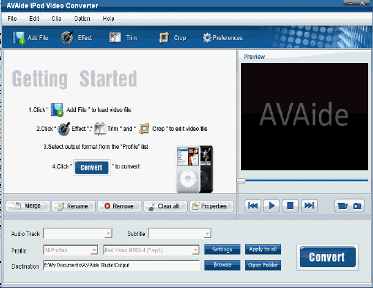Viewport: 373px width, 288px height.
Task: Click the Destination path field
Action: tap(122, 265)
